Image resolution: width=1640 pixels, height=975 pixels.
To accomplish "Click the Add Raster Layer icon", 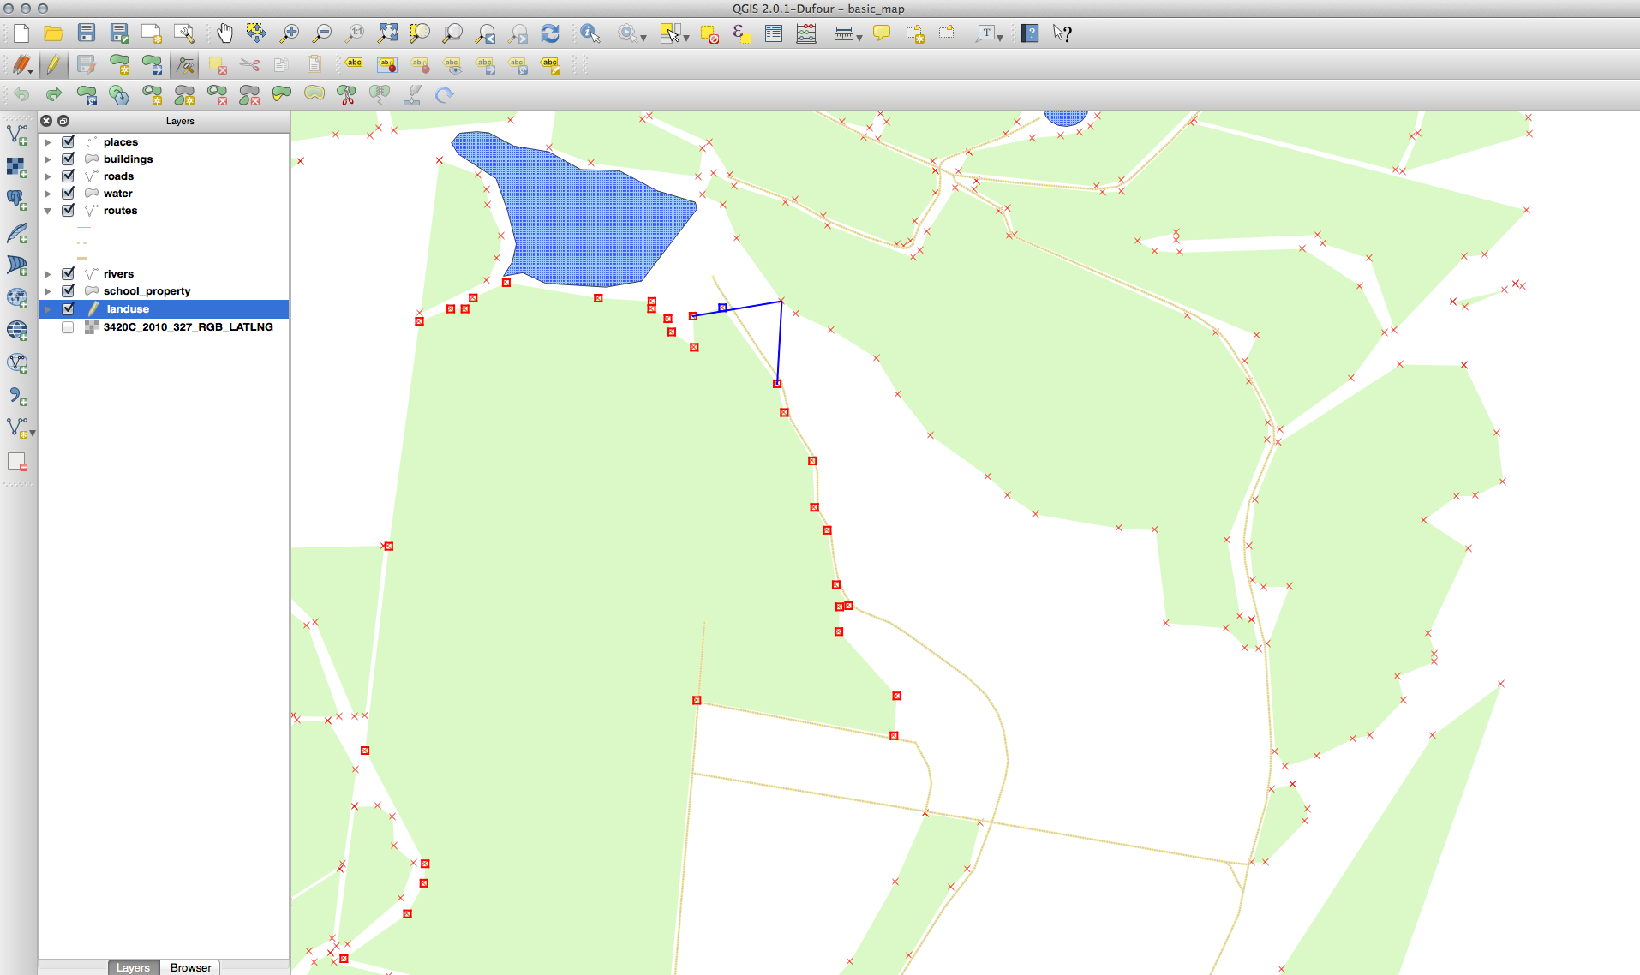I will pos(16,167).
